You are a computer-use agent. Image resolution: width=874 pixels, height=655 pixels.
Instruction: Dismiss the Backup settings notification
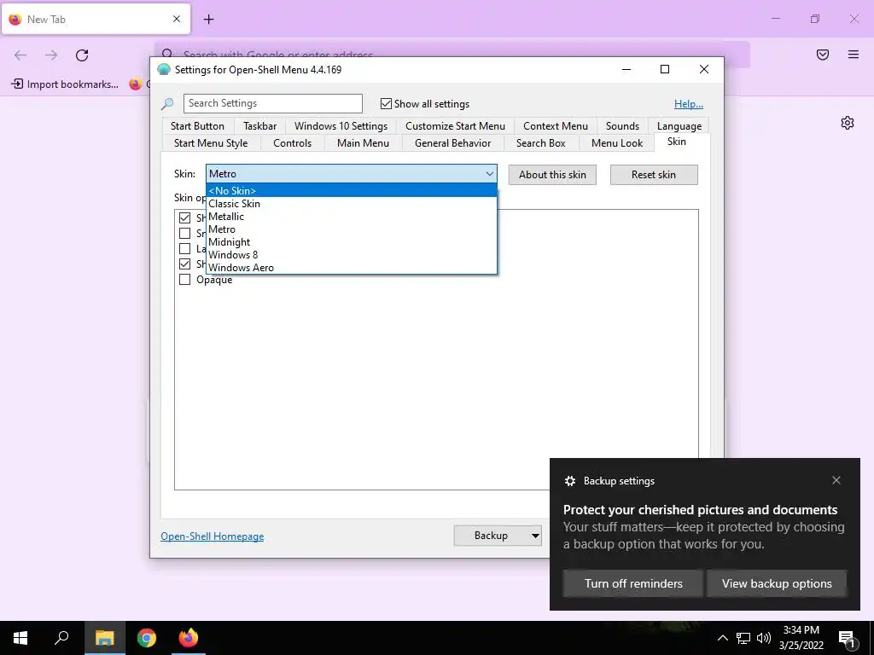tap(836, 480)
